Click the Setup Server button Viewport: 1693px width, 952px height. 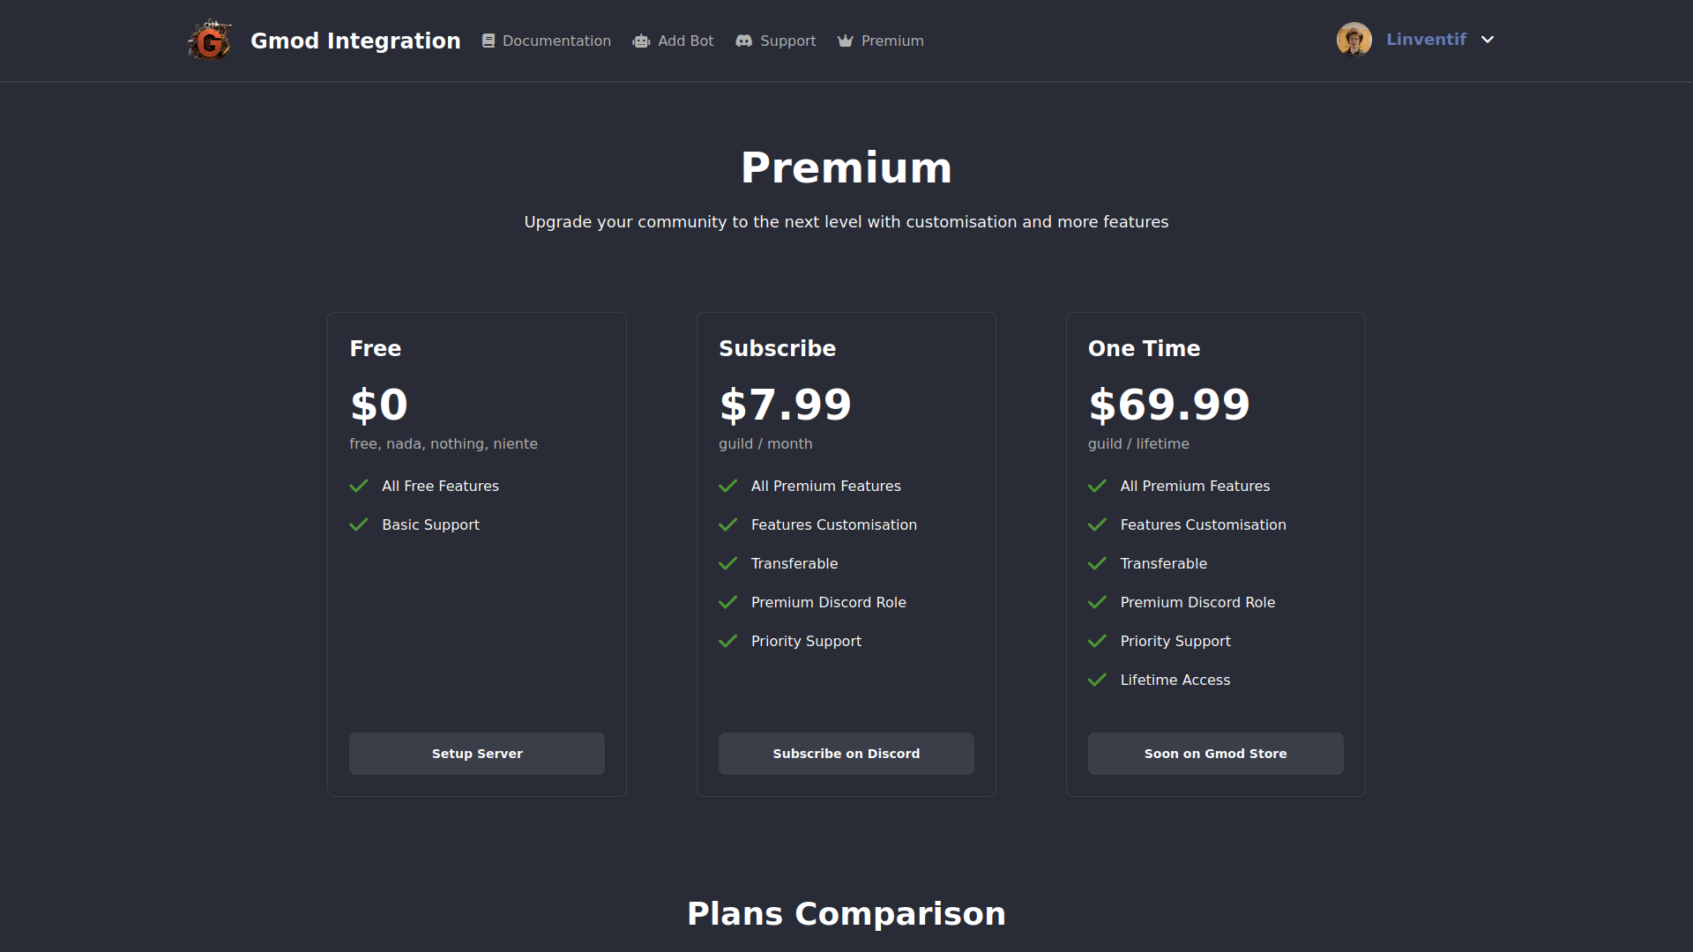point(477,754)
